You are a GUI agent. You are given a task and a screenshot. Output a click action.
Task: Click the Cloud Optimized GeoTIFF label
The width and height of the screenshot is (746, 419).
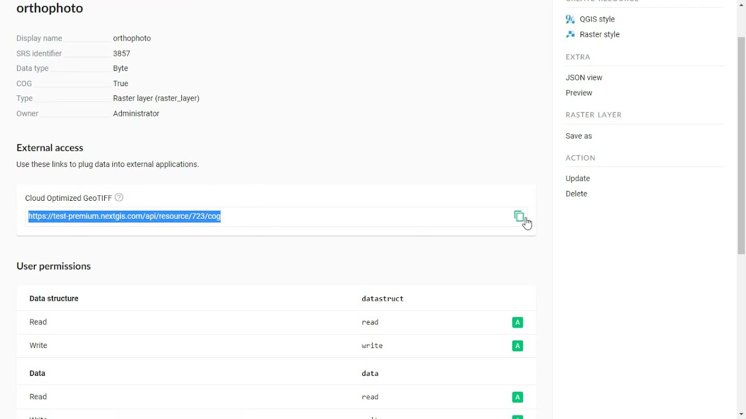tap(68, 198)
